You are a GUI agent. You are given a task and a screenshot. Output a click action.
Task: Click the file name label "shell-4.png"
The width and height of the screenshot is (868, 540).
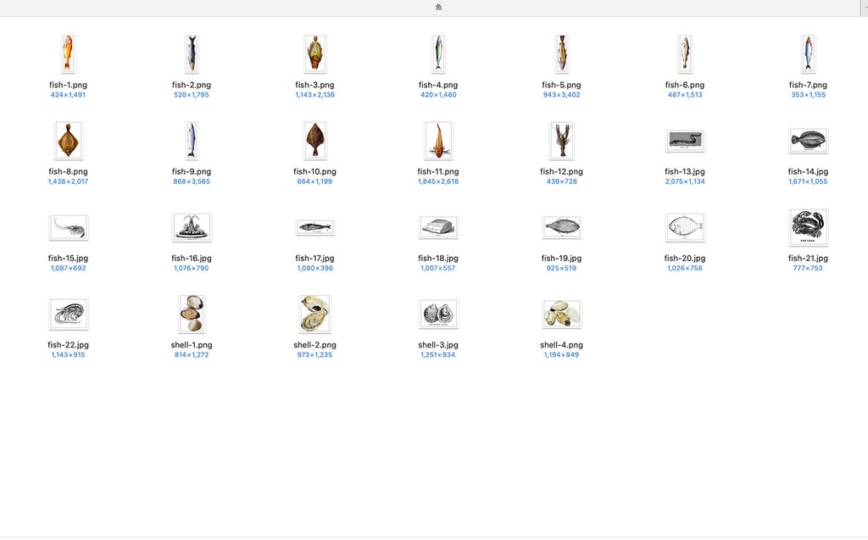point(561,344)
